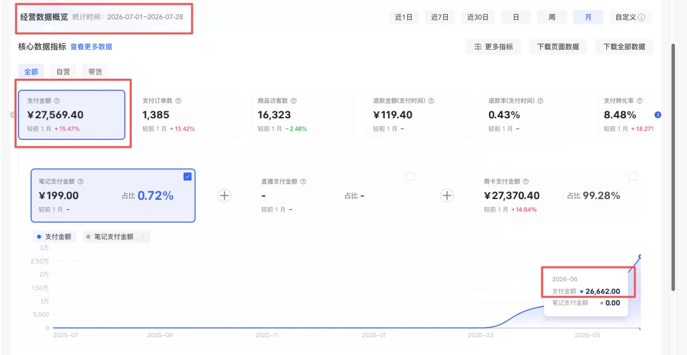Select the 近1日 time range
687x355 pixels.
pyautogui.click(x=403, y=18)
